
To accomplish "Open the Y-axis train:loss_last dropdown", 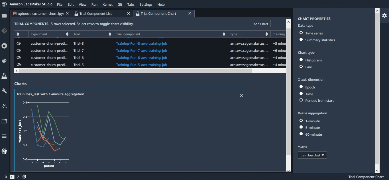I will click(x=312, y=155).
